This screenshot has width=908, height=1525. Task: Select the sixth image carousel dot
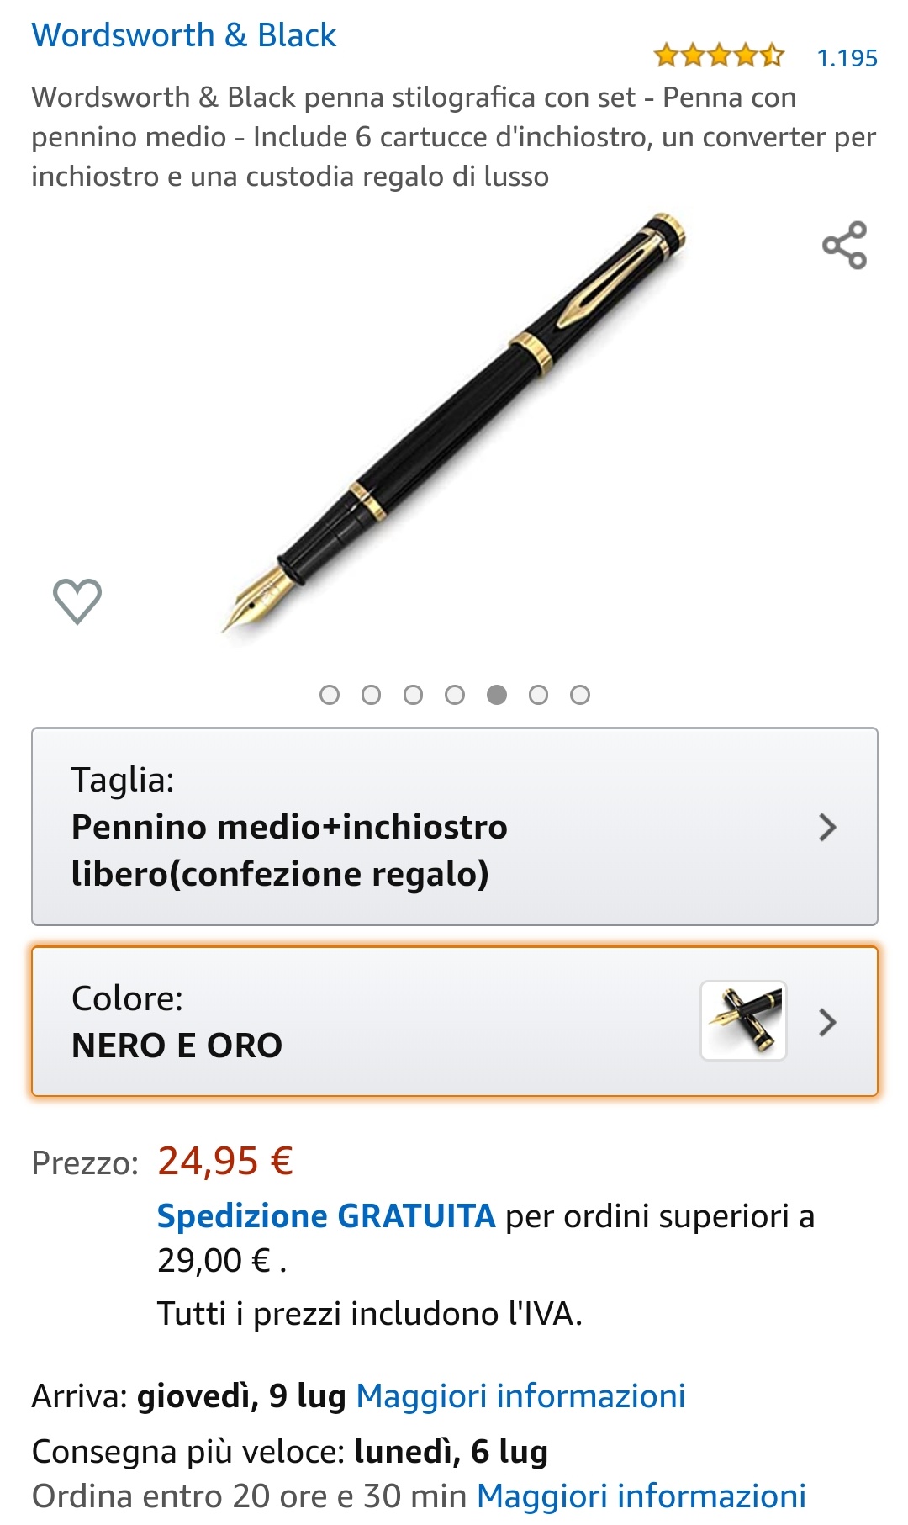coord(538,695)
